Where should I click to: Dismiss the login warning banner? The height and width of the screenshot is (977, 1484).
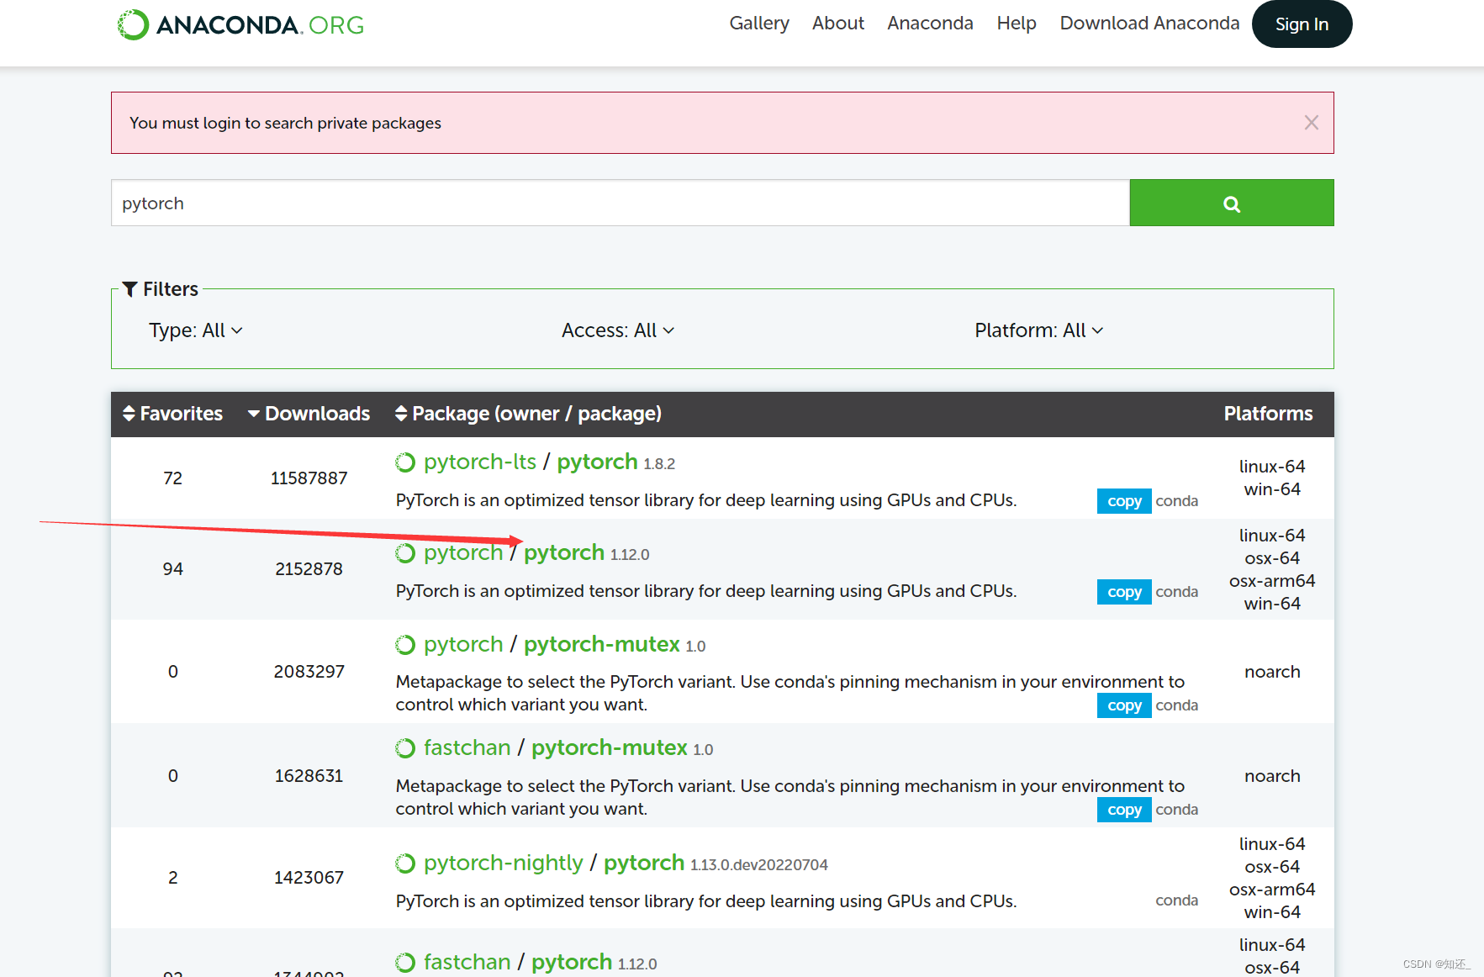(1311, 123)
